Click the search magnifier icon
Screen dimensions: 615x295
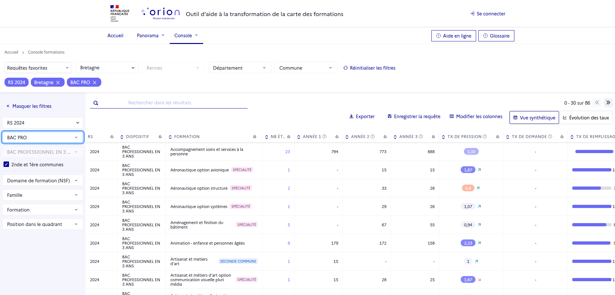coord(96,103)
